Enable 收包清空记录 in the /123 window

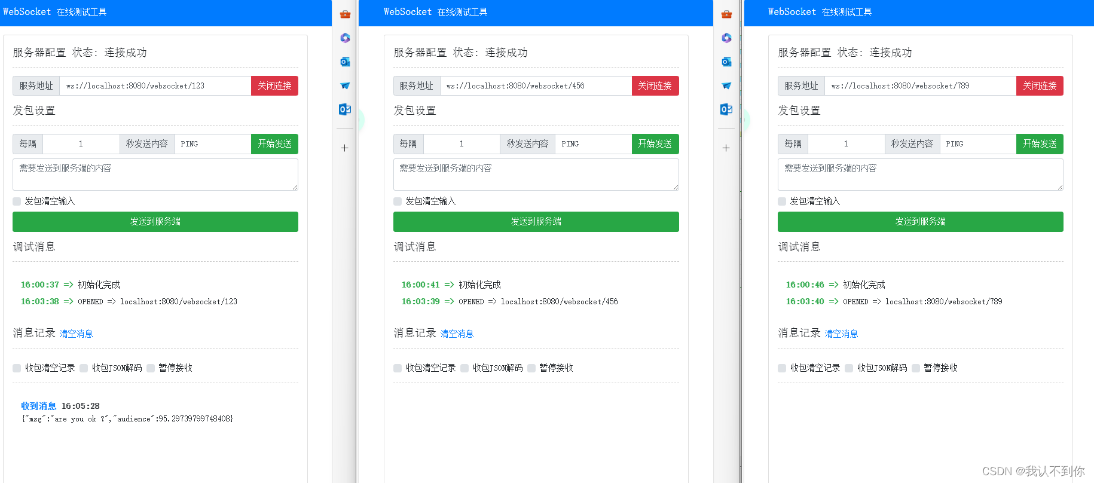pos(17,368)
